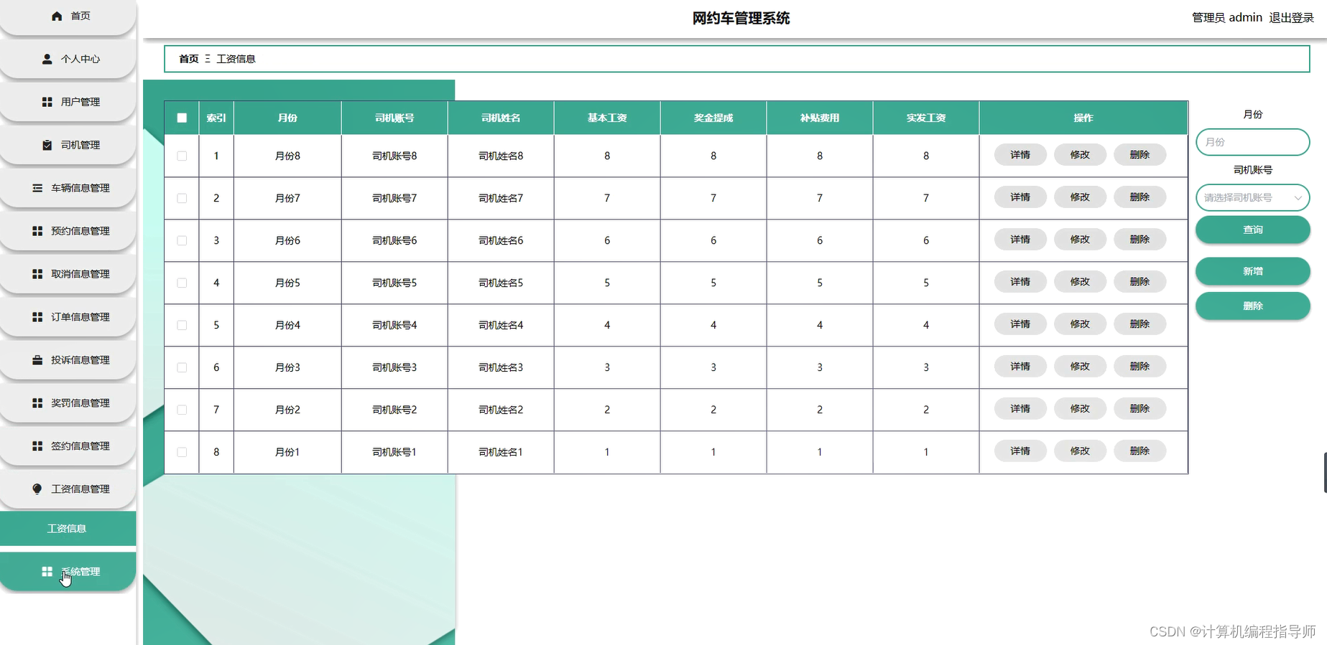View 详情 for row 月份2
1327x645 pixels.
[x=1020, y=409]
